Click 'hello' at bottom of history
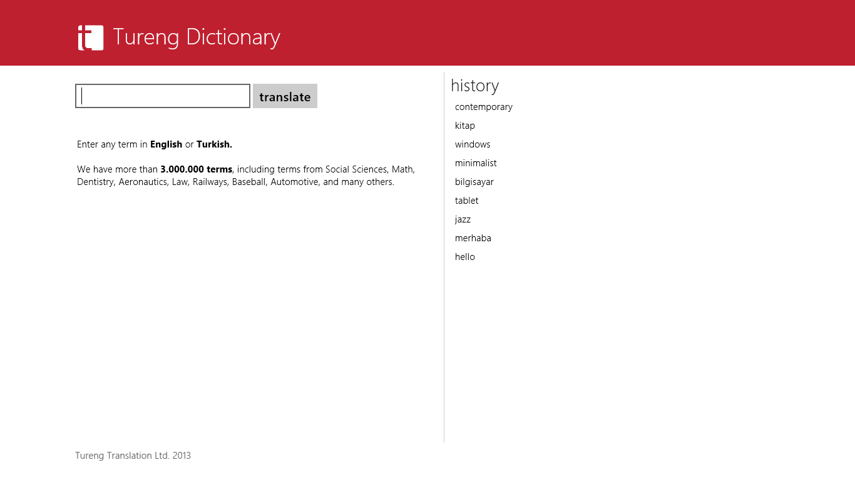855x480 pixels. click(464, 257)
